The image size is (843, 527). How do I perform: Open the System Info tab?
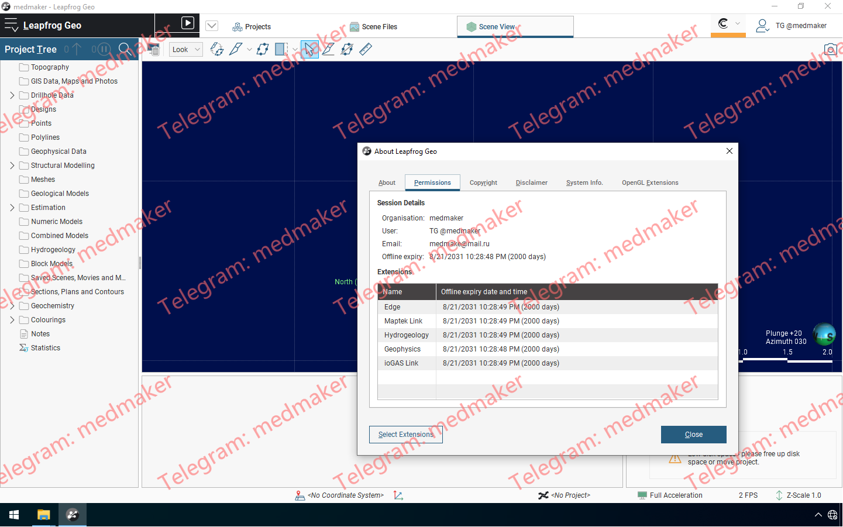(x=584, y=182)
